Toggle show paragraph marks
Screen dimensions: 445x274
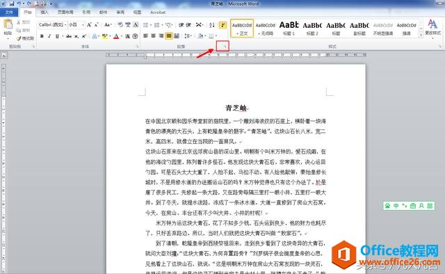pyautogui.click(x=222, y=25)
